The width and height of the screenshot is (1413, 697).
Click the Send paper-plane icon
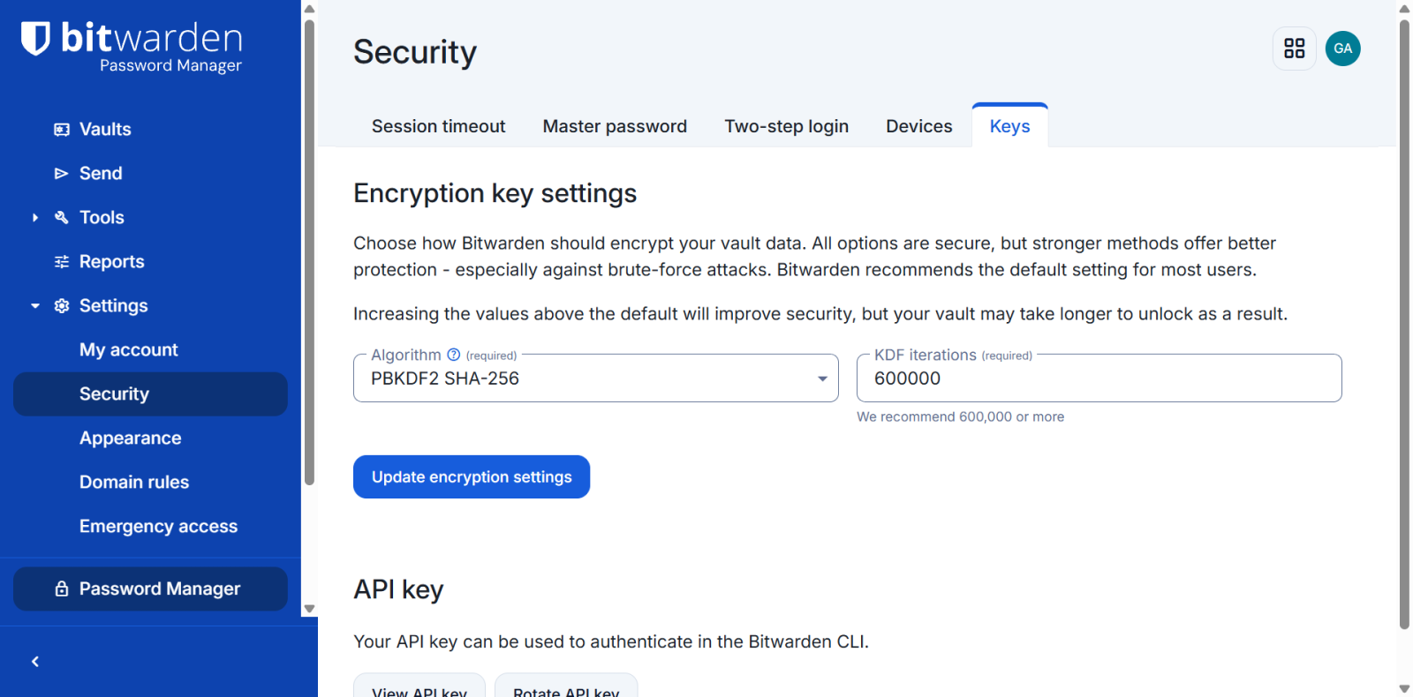point(62,174)
